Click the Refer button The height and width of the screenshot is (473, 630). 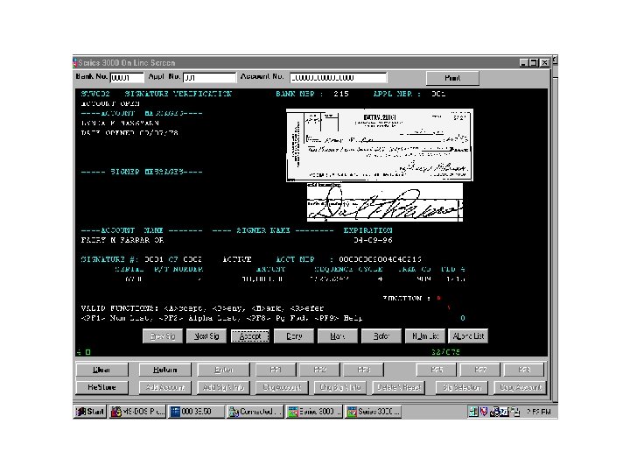[x=381, y=335]
